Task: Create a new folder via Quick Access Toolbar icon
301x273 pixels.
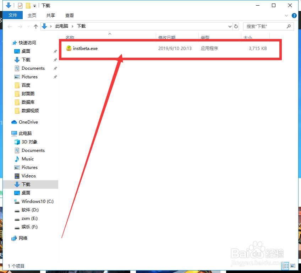Action: [x=28, y=5]
